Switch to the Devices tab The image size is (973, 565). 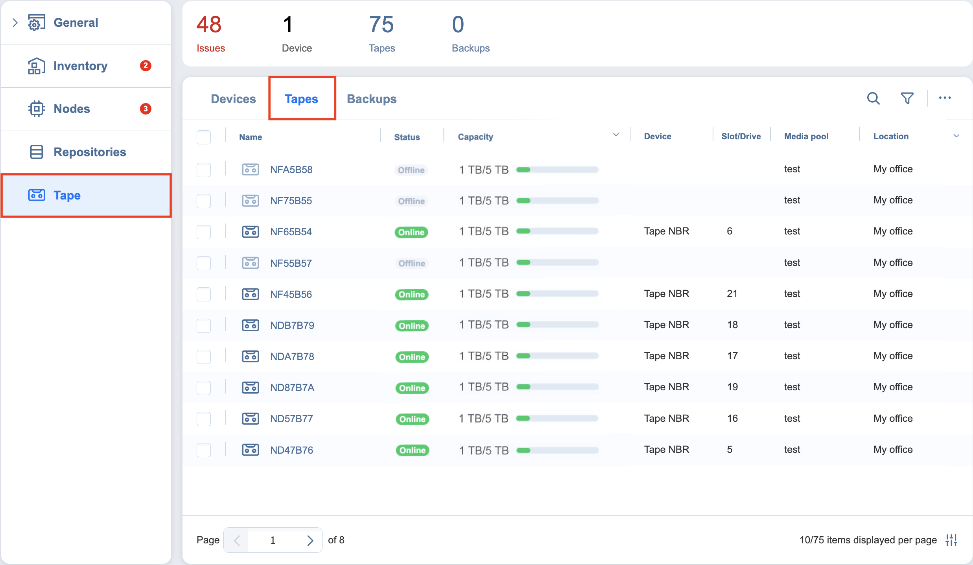[x=233, y=99]
